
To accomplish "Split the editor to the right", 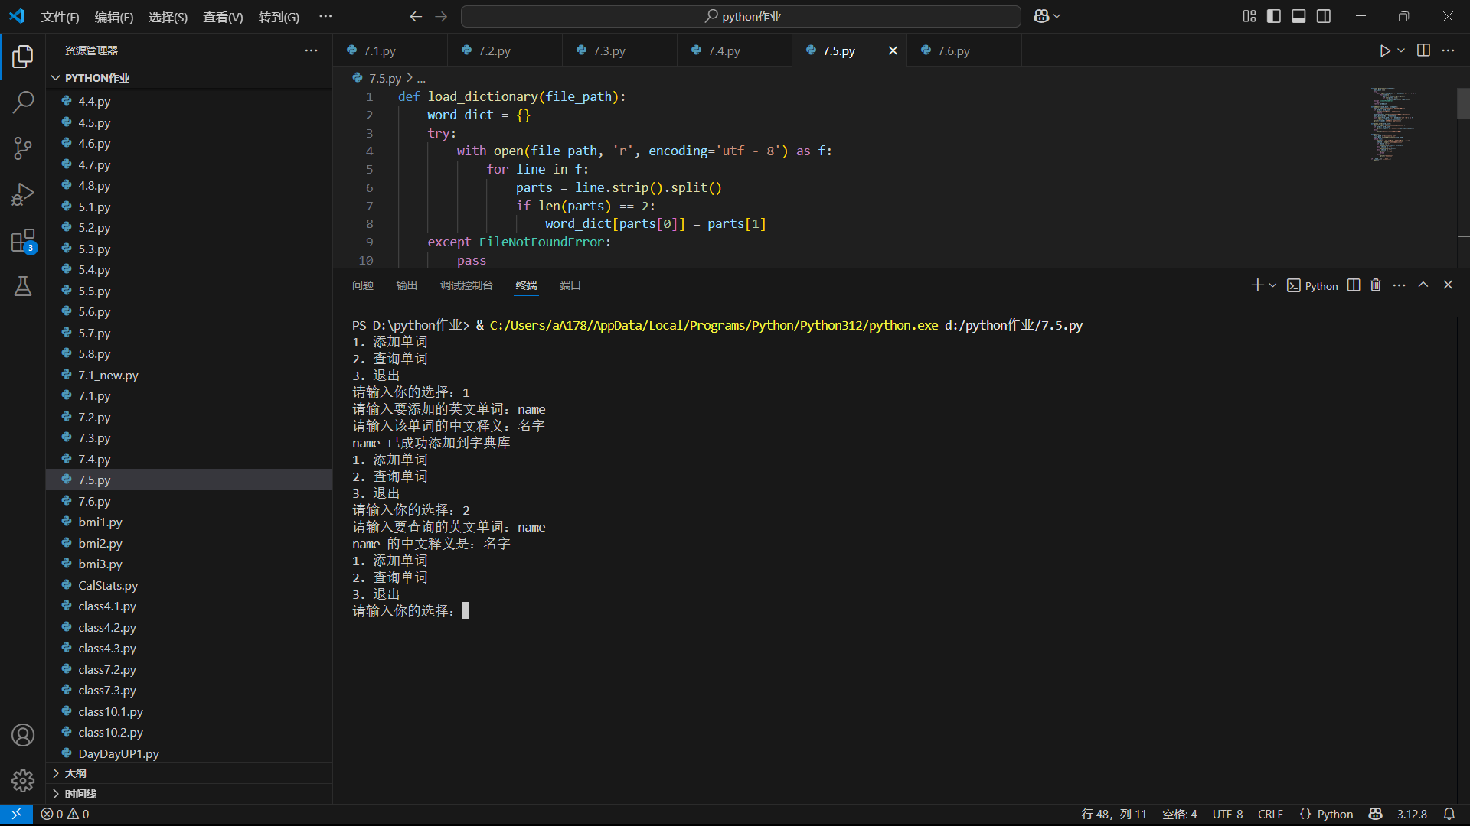I will click(1423, 50).
